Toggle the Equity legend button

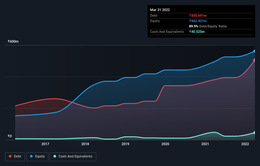(37, 157)
